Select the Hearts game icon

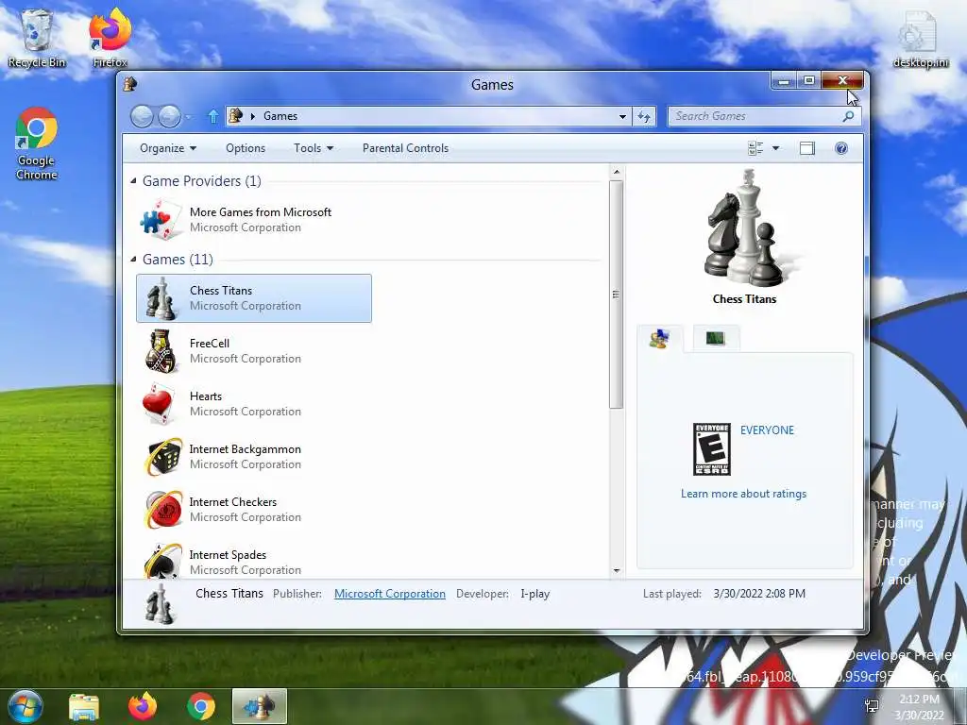point(160,404)
